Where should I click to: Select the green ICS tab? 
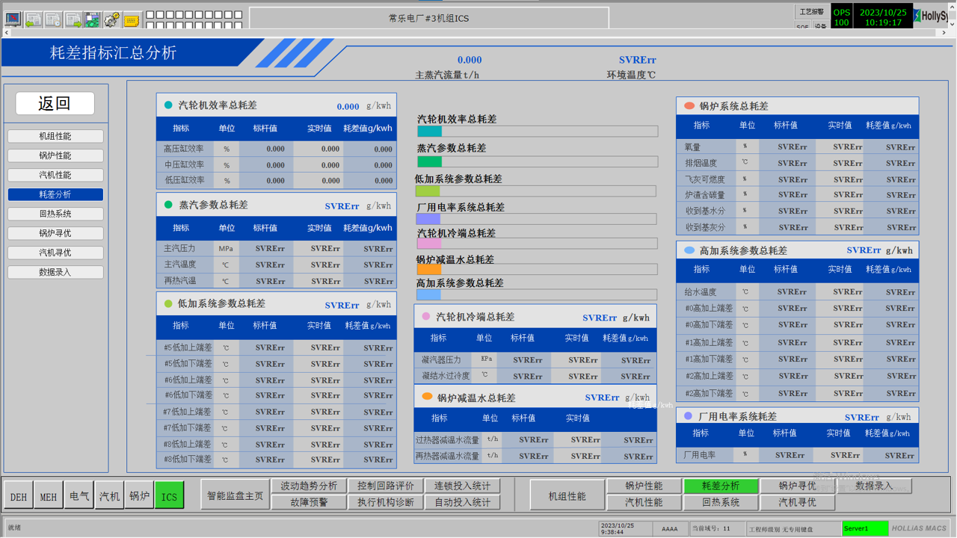coord(170,496)
